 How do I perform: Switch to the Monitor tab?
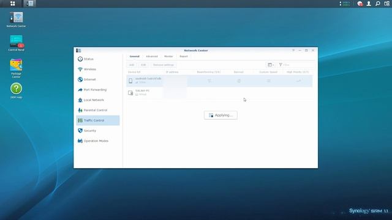click(168, 56)
